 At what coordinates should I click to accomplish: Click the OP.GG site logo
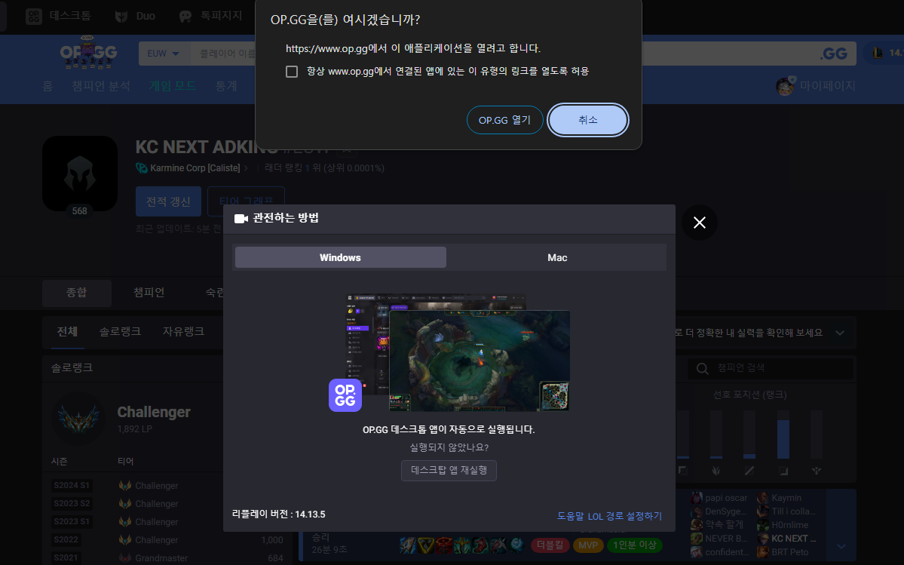[88, 54]
